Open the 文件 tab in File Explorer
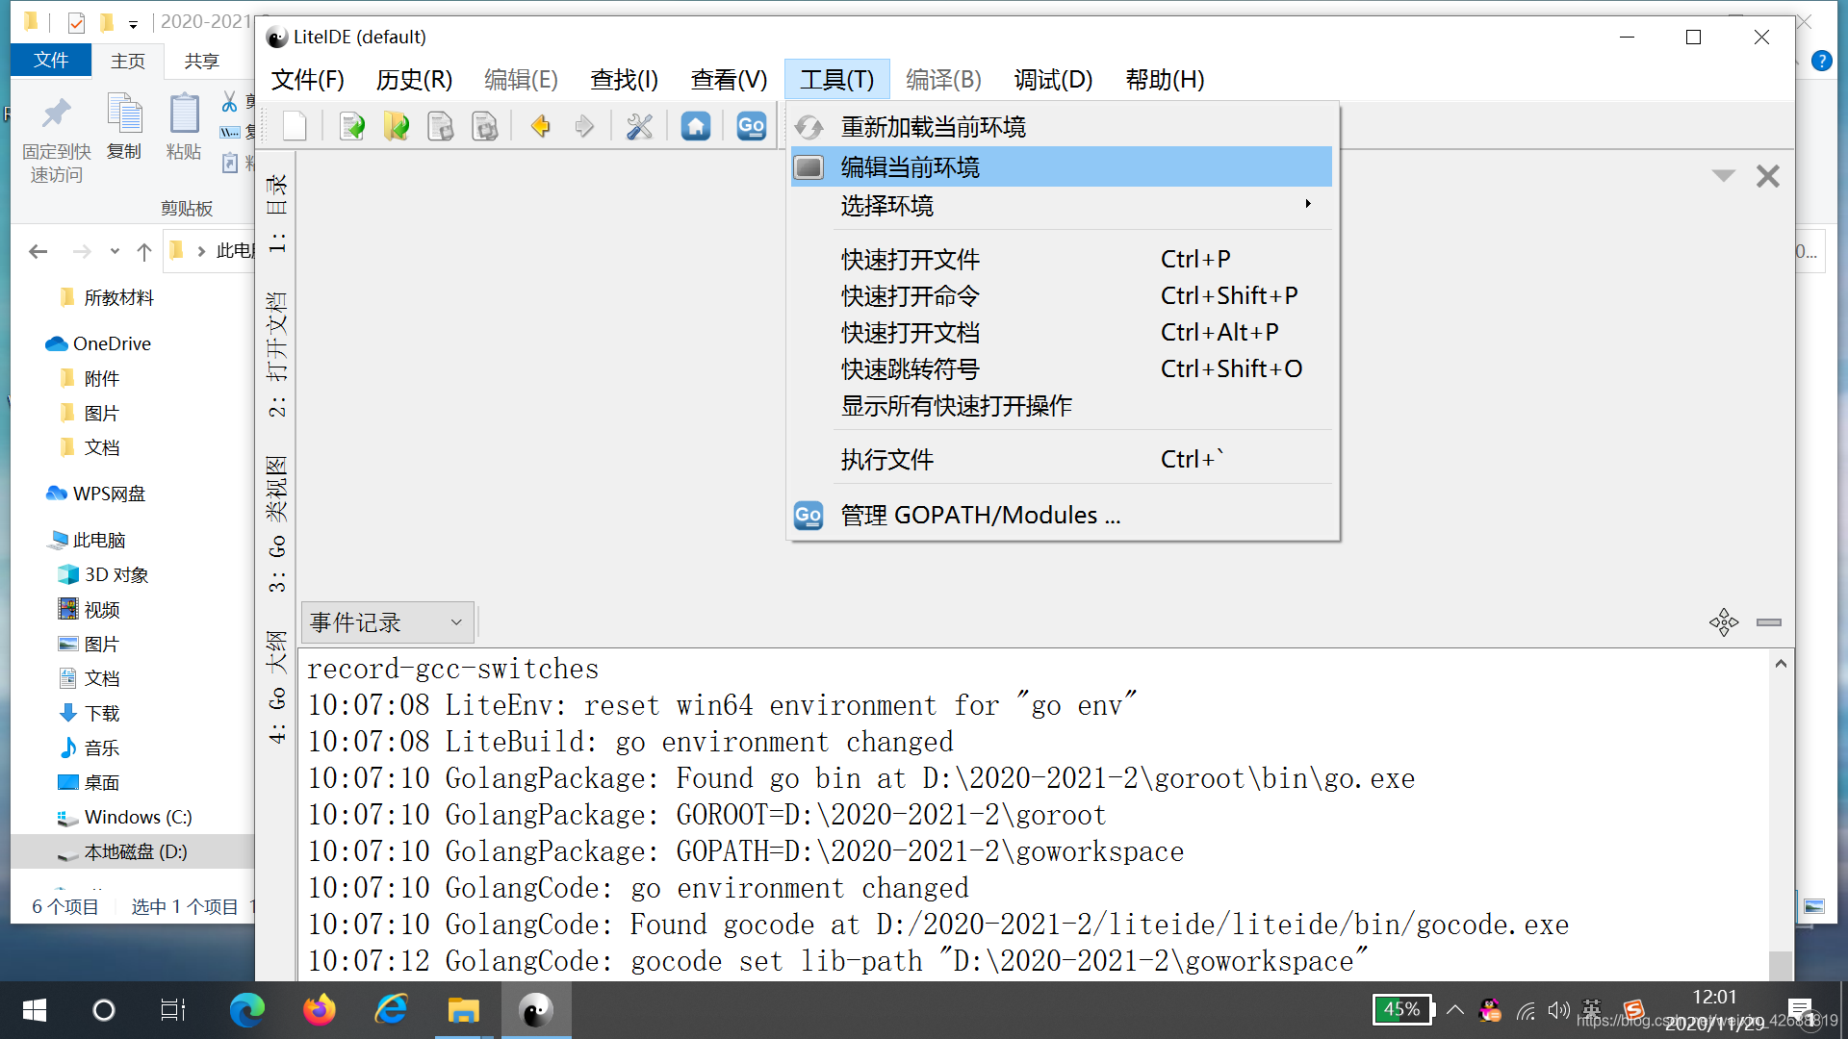This screenshot has width=1848, height=1039. pos(51,61)
